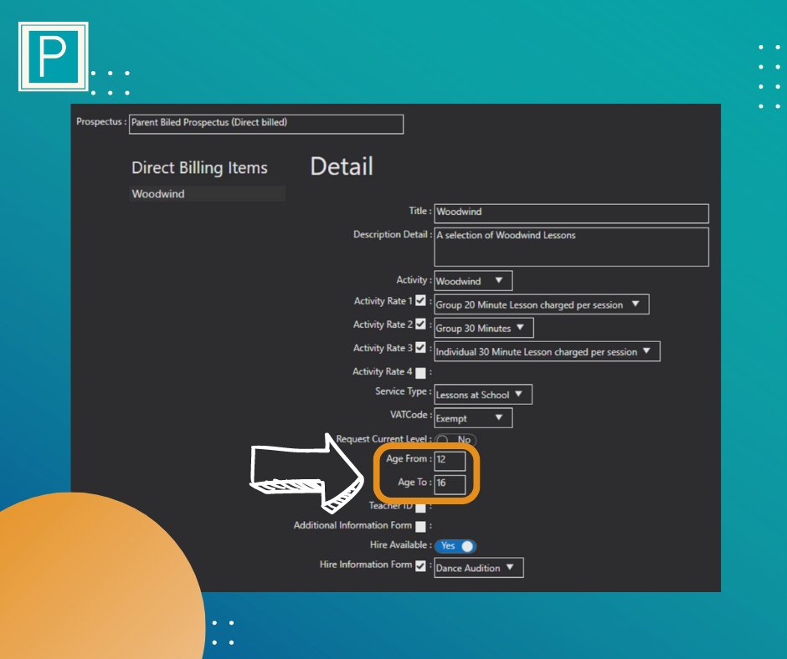Click the P logo icon
Screen dimensions: 787x659
54,57
